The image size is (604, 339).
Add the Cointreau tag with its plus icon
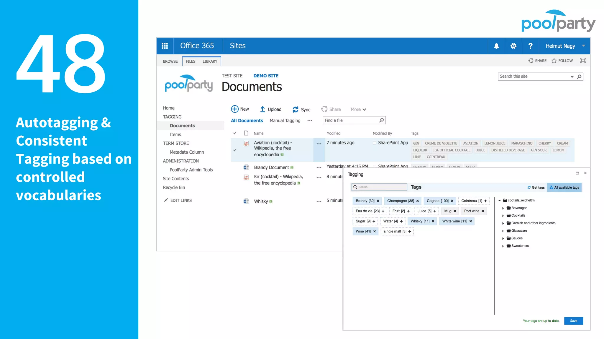(485, 201)
